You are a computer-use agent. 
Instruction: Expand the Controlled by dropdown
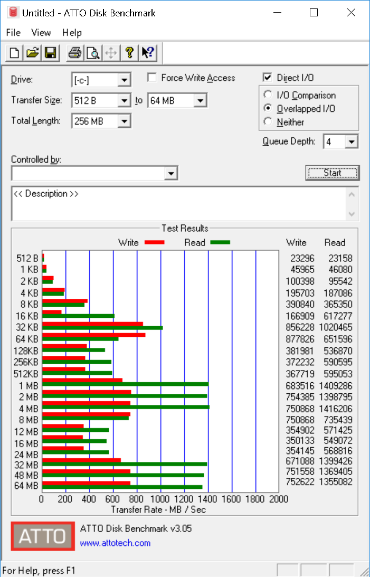(x=170, y=173)
